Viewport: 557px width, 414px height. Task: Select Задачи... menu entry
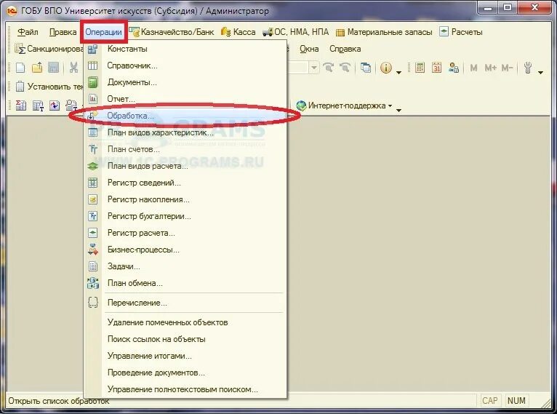tap(185, 266)
